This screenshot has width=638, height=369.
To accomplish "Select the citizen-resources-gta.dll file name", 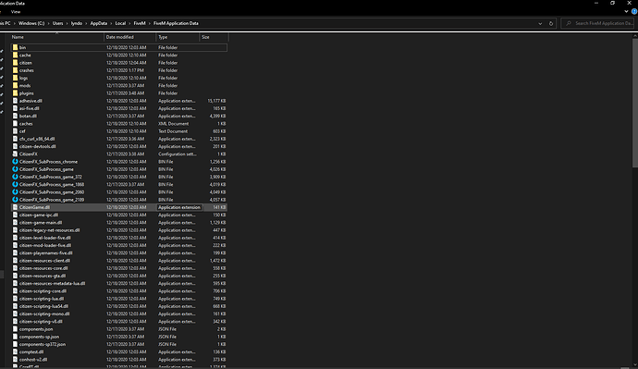I will (x=43, y=276).
